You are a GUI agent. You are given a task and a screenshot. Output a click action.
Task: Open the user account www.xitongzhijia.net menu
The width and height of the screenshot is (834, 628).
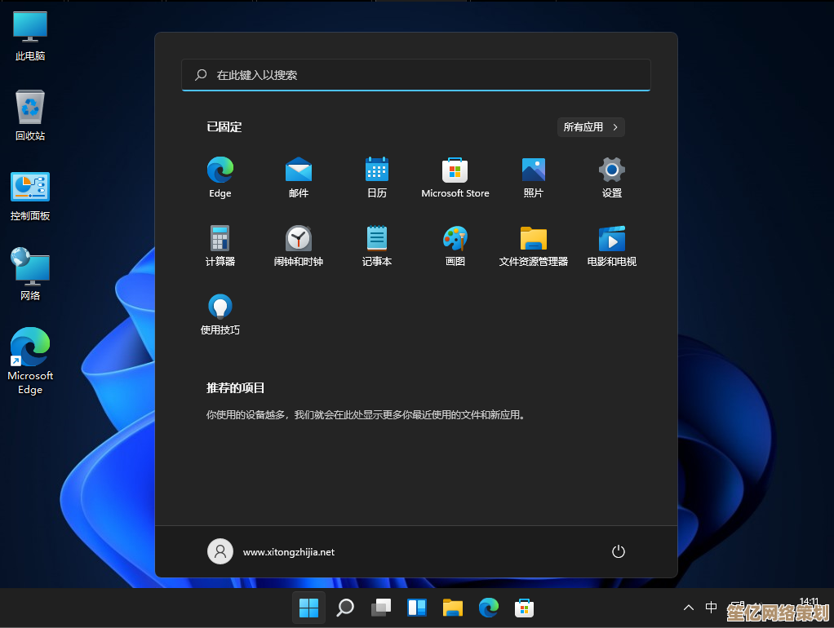pyautogui.click(x=271, y=552)
